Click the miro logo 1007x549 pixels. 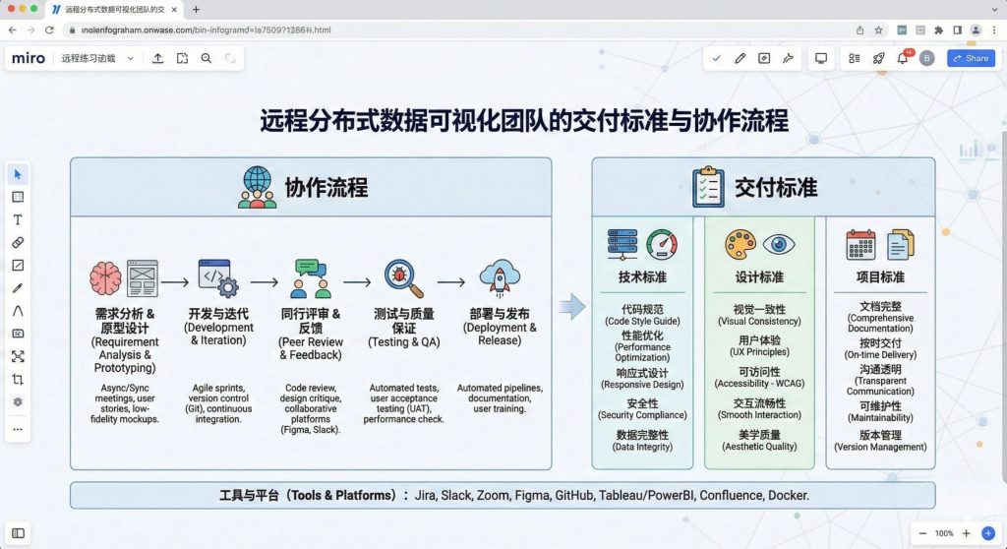pos(29,58)
